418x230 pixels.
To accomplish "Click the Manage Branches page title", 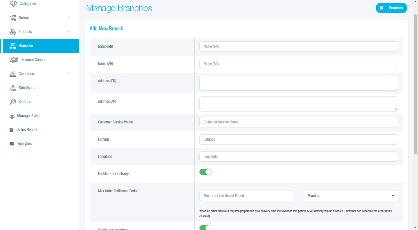I will (119, 8).
